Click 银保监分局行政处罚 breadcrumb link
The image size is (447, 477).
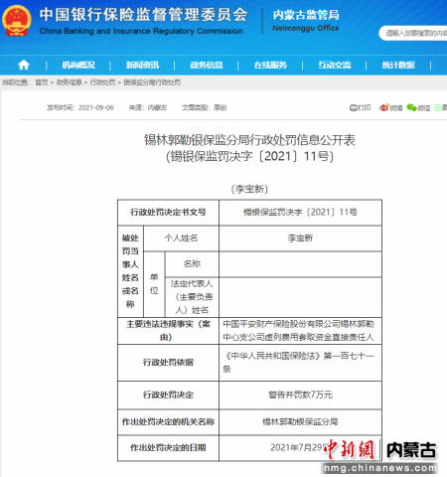152,82
